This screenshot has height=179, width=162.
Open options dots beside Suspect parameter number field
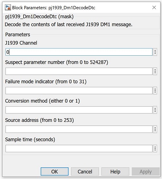(x=155, y=71)
